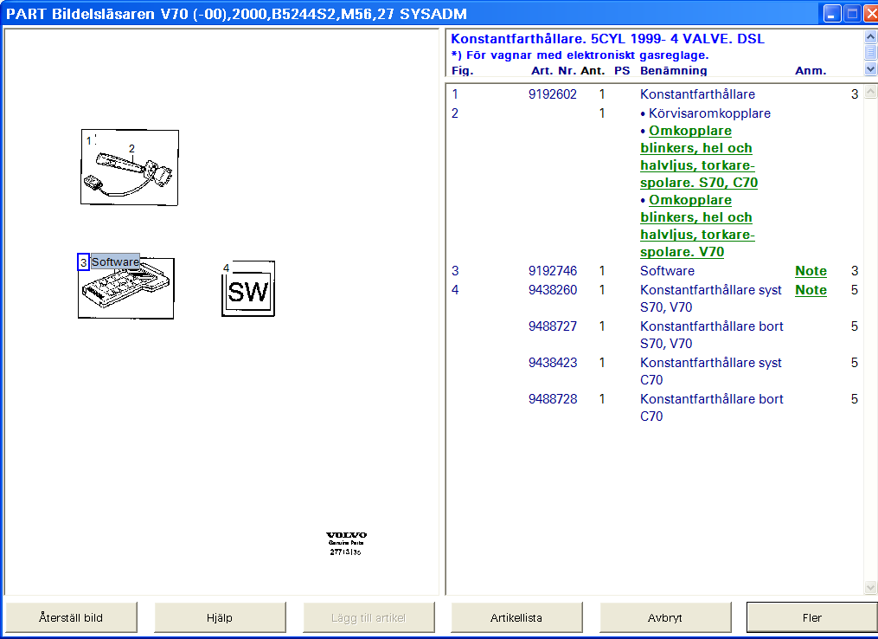This screenshot has width=878, height=639.
Task: Maximize the PART Bildelsläsaren window
Action: tap(852, 14)
